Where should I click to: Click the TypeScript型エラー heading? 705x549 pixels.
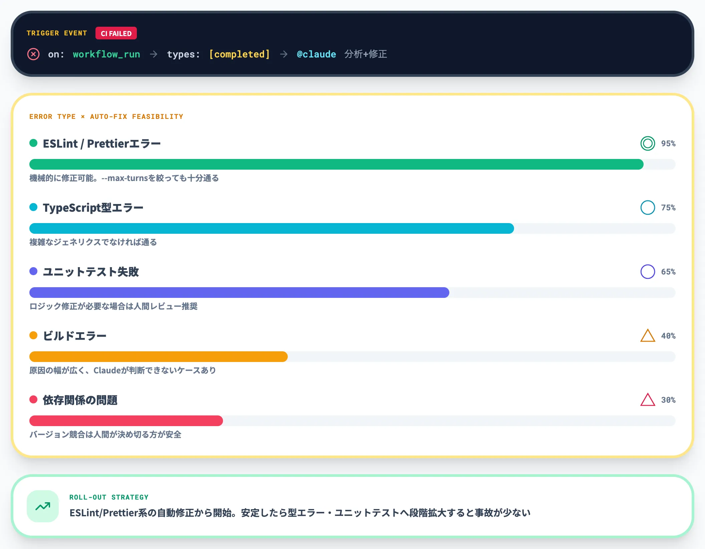click(93, 208)
